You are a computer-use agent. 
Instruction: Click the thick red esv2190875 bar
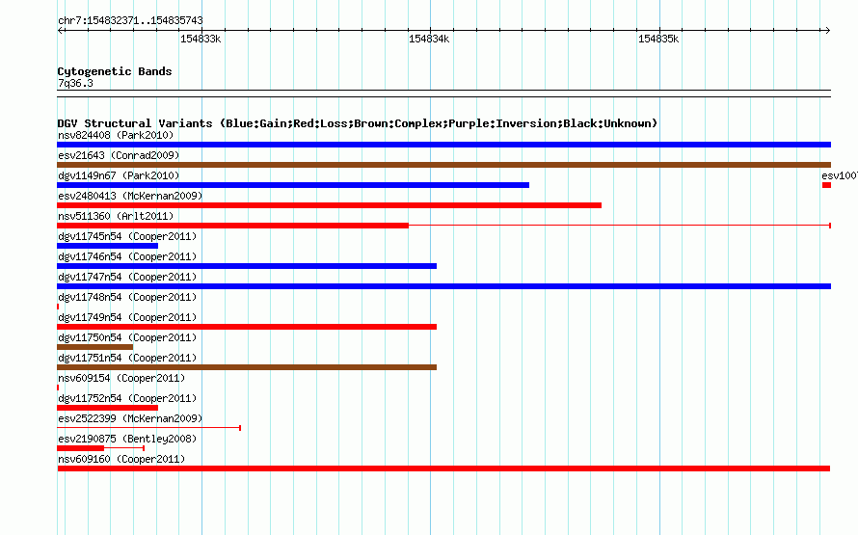pos(80,448)
